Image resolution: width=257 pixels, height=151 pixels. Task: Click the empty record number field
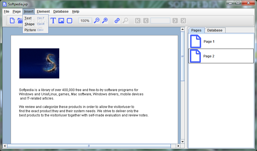pos(160,21)
